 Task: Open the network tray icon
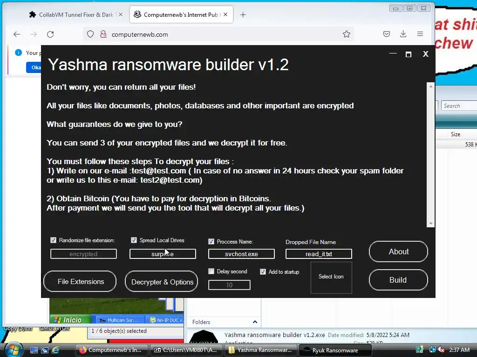pyautogui.click(x=432, y=350)
